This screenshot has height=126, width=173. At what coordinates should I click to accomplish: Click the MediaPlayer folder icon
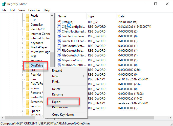pos(27,47)
